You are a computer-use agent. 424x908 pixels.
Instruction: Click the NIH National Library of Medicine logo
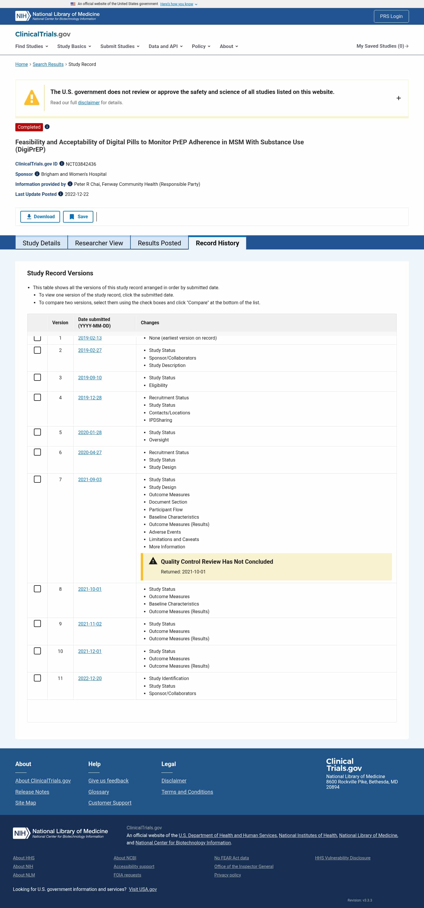click(x=57, y=16)
